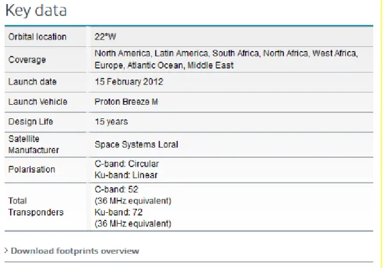Select the Key data heading
Image resolution: width=384 pixels, height=268 pixels.
point(36,11)
